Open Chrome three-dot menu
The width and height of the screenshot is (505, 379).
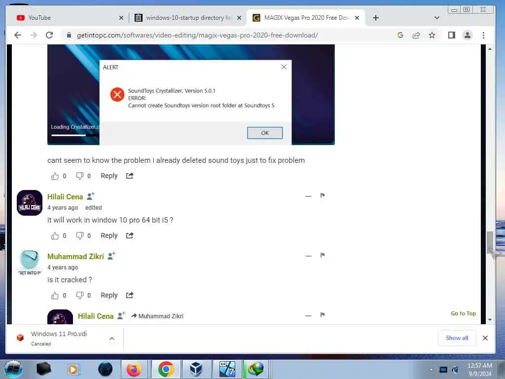[x=483, y=35]
